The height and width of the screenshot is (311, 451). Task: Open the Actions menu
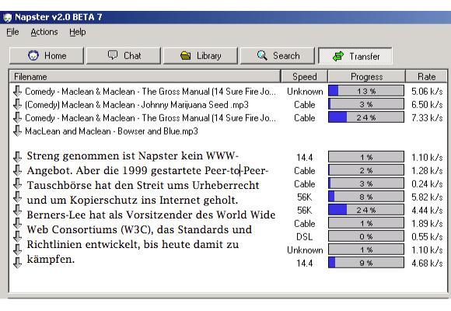[44, 32]
